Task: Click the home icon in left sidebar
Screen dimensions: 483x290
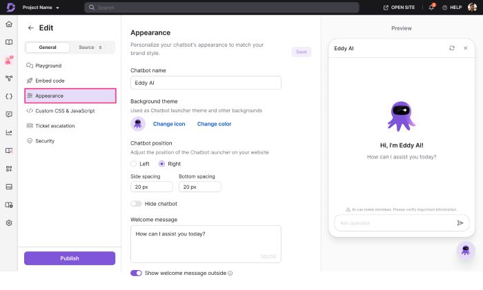Action: (9, 24)
